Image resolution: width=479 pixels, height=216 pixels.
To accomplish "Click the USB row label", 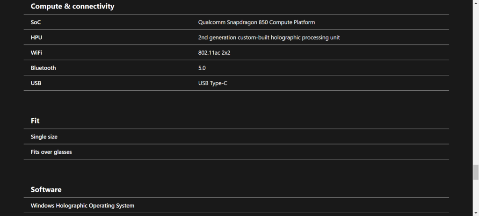I will click(x=36, y=83).
